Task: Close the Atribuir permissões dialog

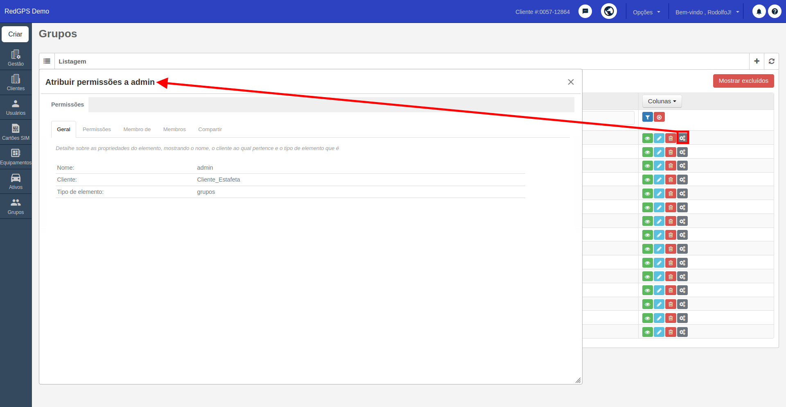Action: (571, 82)
